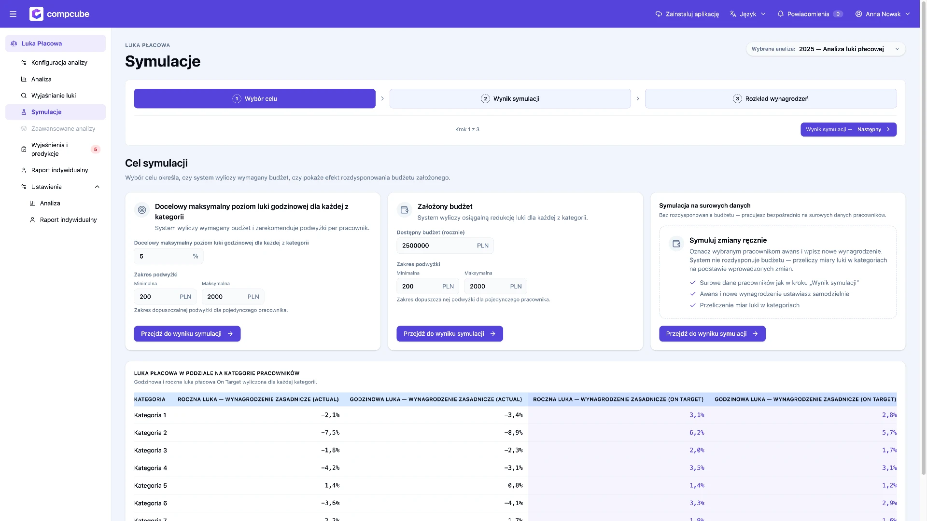
Task: Click the scales icon beside Luka Płacowa
Action: tap(14, 43)
